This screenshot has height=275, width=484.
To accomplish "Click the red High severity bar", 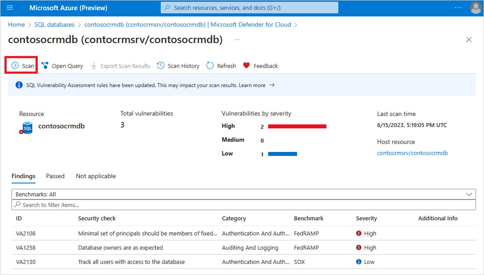I will tap(297, 126).
